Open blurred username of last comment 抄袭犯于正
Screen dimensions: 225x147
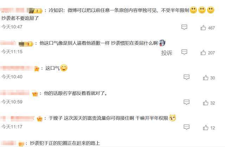pyautogui.click(x=9, y=143)
